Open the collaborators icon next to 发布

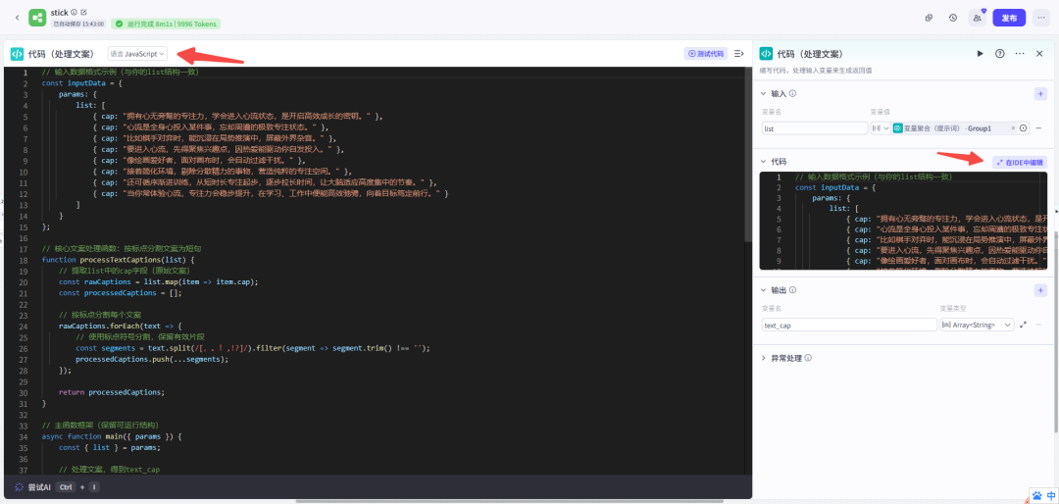(x=977, y=18)
